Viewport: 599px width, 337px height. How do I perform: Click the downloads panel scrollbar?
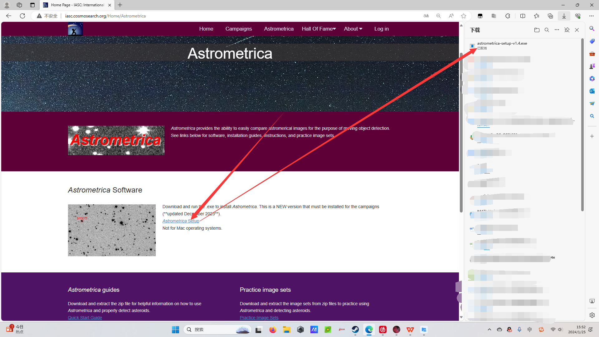coord(582,125)
